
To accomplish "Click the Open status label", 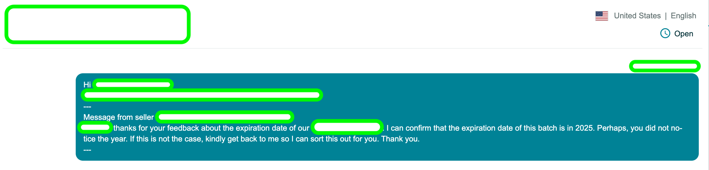I will coord(684,34).
